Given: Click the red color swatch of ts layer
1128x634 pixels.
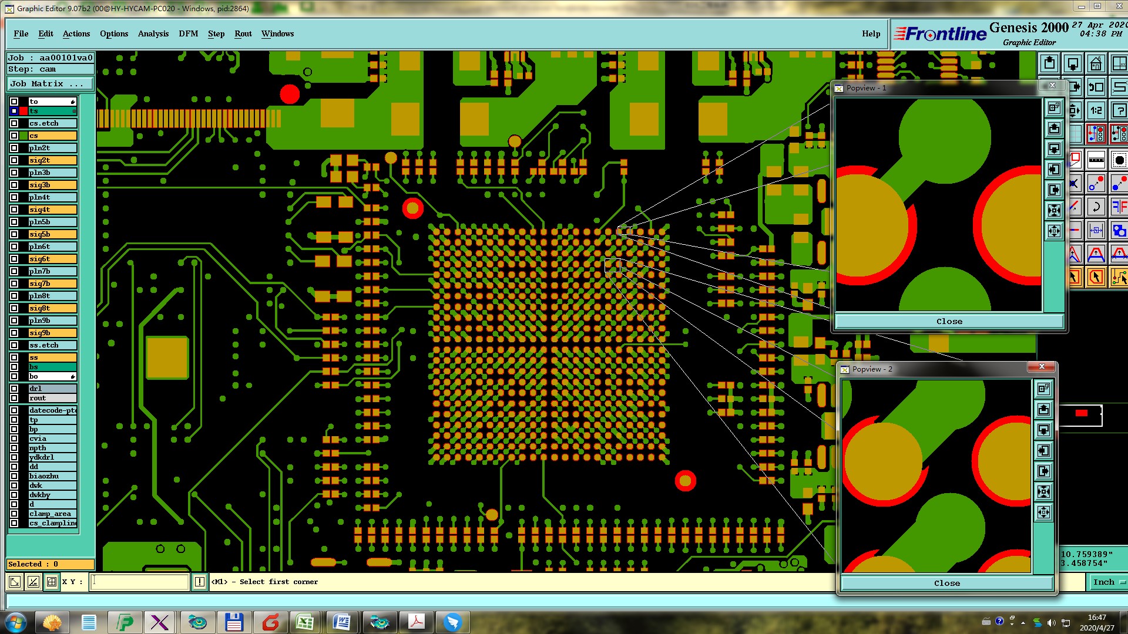Looking at the screenshot, I should pyautogui.click(x=23, y=111).
